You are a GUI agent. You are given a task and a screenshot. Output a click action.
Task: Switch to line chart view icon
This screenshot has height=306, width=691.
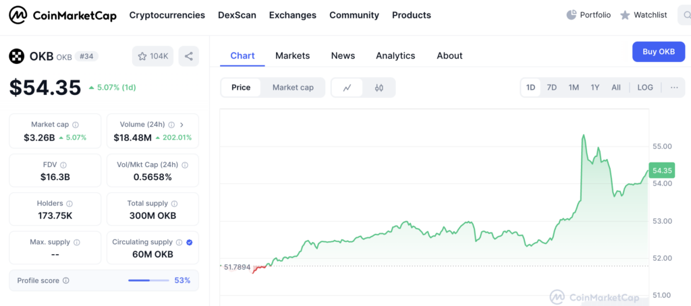click(x=348, y=88)
